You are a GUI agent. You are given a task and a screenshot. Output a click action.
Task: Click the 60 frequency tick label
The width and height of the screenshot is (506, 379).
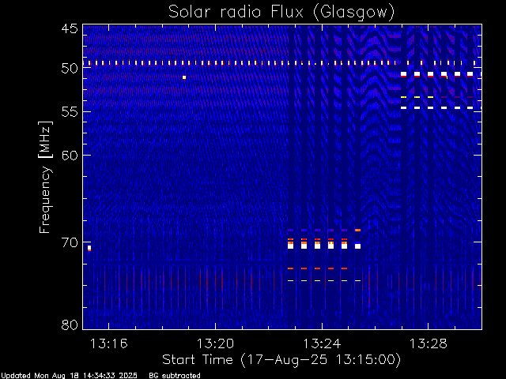click(70, 155)
